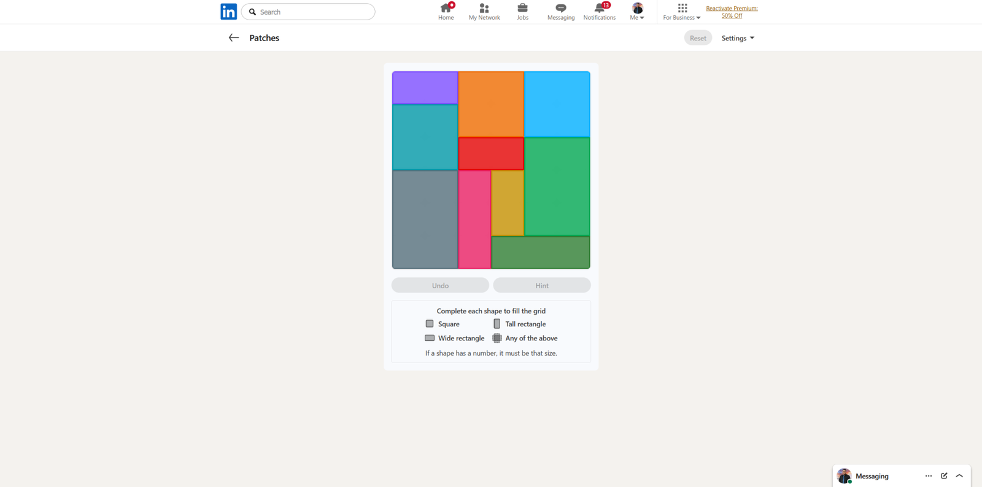The width and height of the screenshot is (982, 487).
Task: Click the LinkedIn logo icon
Action: point(228,12)
